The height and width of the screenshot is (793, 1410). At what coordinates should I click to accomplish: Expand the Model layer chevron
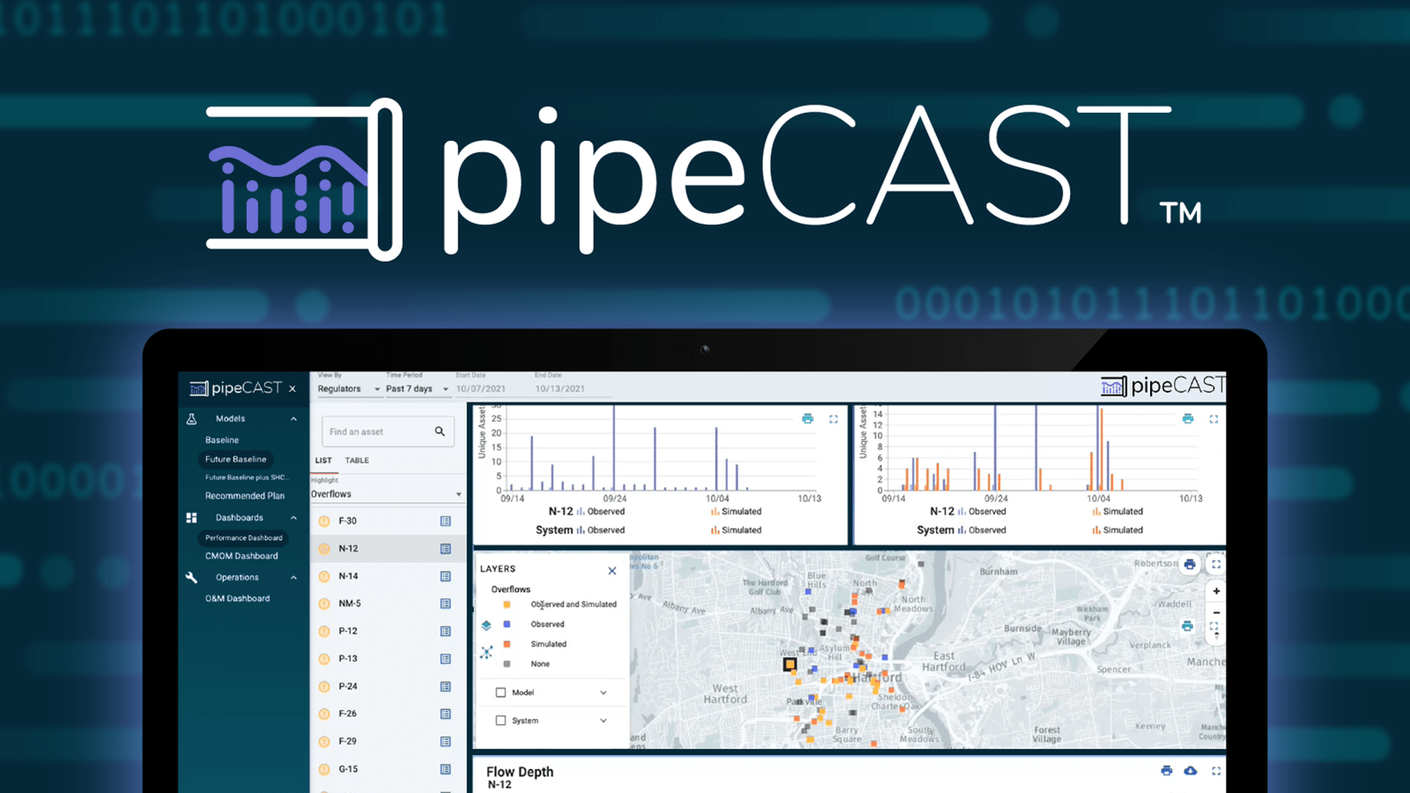coord(604,693)
